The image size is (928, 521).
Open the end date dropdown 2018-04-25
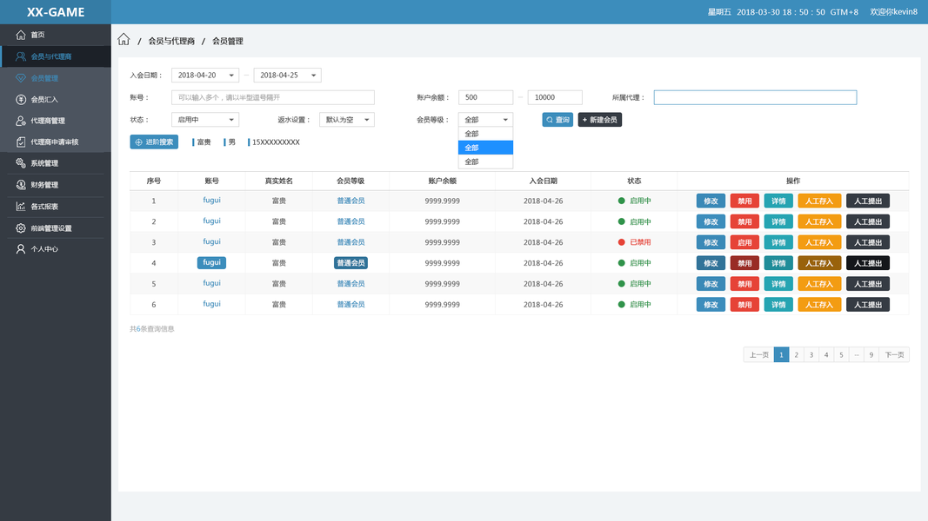287,75
